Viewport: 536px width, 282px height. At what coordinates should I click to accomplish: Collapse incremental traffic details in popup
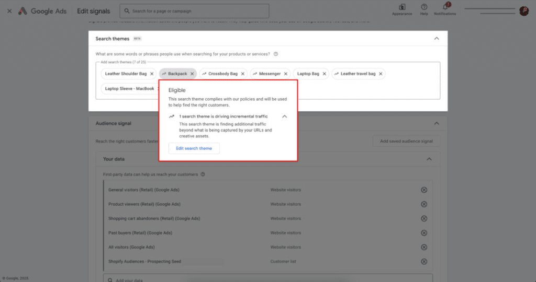coord(284,116)
